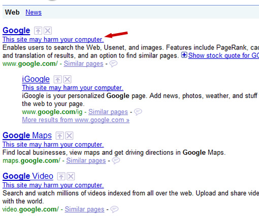Screen dimensions: 259x218
Task: Click the 'Search and watch millions' description text
Action: click(x=131, y=197)
